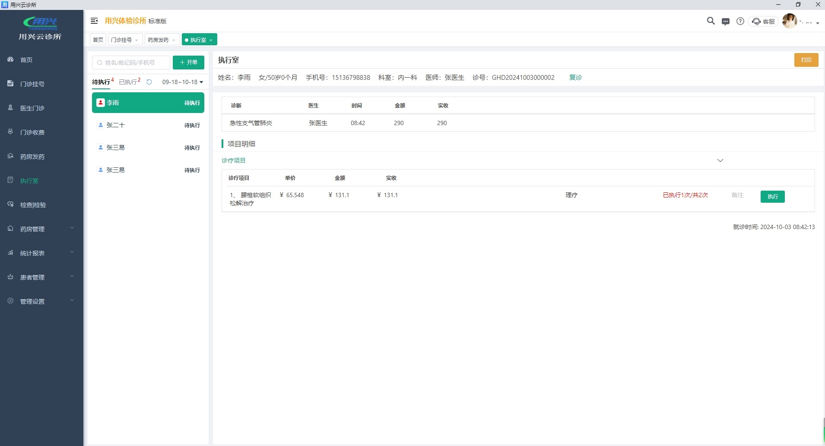This screenshot has width=825, height=446.
Task: Open 药房发药 sidebar icon
Action: coord(10,156)
